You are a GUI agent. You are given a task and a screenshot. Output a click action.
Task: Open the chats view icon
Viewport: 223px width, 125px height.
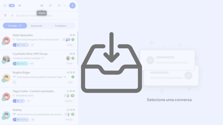(5, 6)
